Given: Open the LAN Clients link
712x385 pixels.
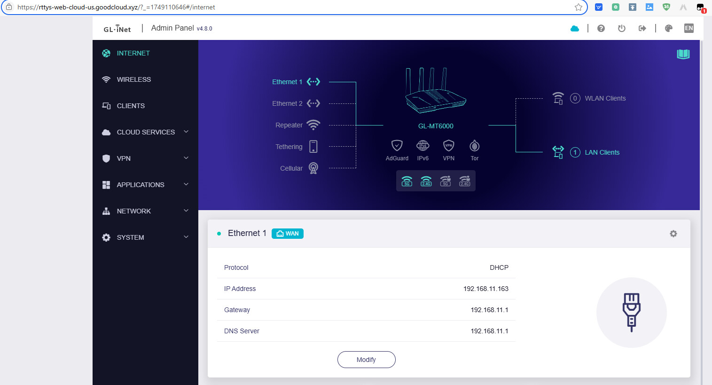Looking at the screenshot, I should click(x=602, y=152).
